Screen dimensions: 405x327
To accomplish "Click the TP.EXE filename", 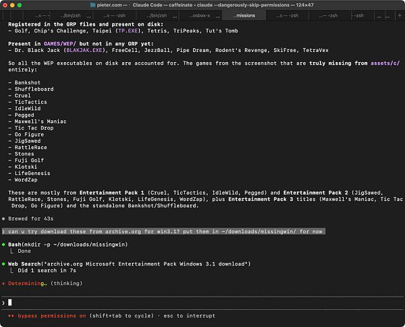I will [128, 31].
